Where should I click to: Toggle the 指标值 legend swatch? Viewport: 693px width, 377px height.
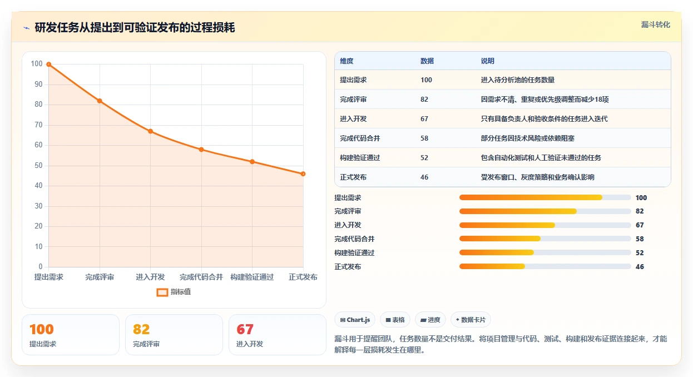[x=162, y=292]
